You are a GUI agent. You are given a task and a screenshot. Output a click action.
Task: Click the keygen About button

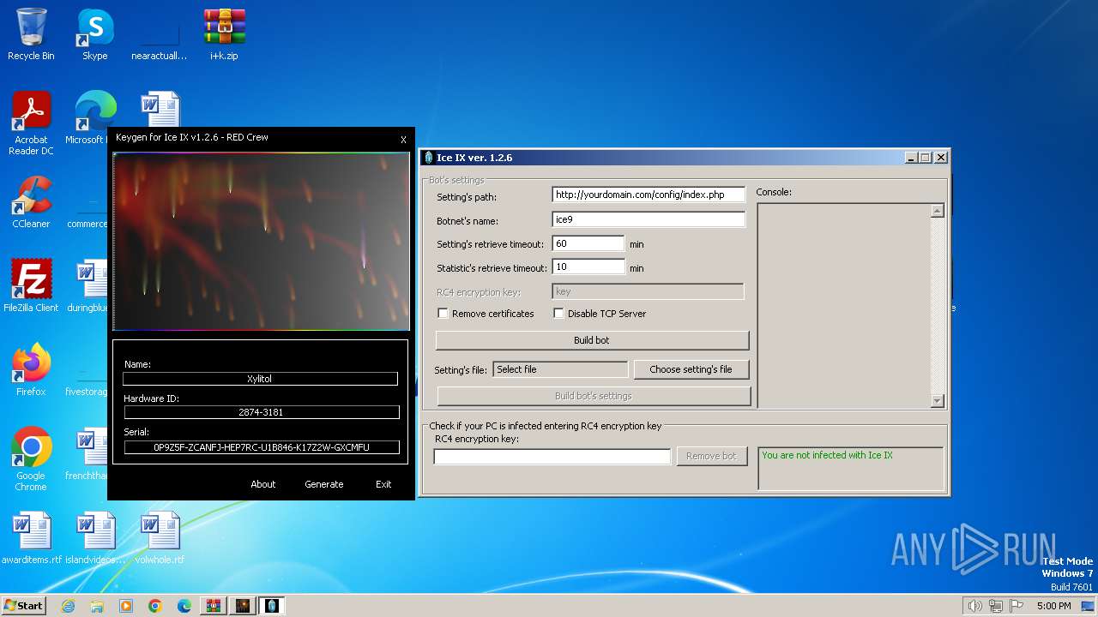[x=263, y=484]
